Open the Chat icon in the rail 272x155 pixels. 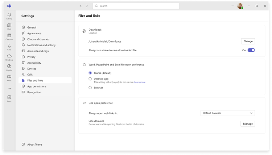(9, 26)
